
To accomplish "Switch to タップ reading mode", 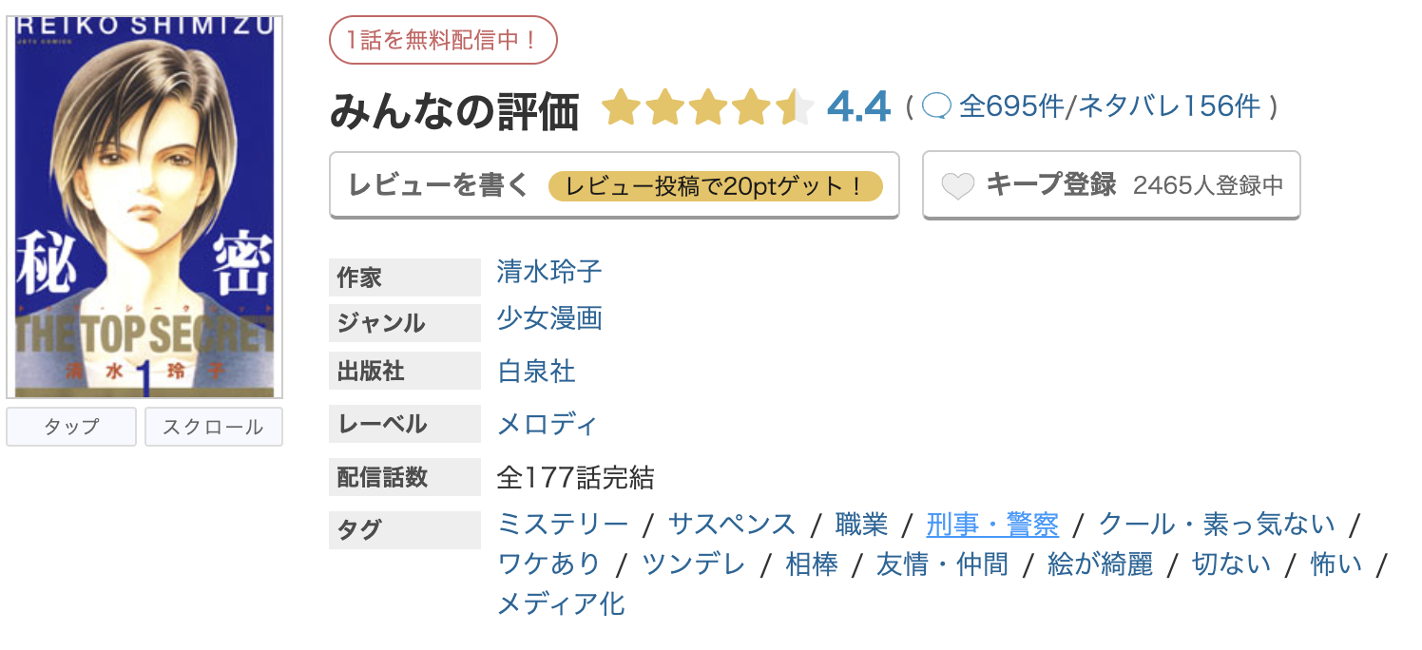I will pyautogui.click(x=70, y=426).
